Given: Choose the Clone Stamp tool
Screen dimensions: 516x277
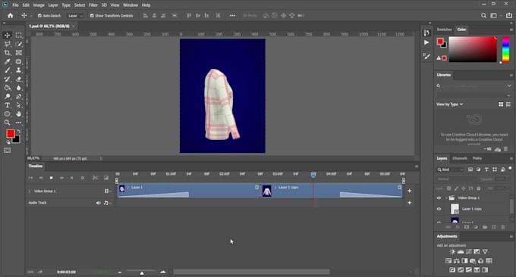Looking at the screenshot, I should click(x=19, y=70).
